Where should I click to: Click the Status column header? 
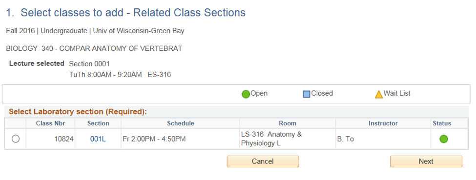(442, 123)
